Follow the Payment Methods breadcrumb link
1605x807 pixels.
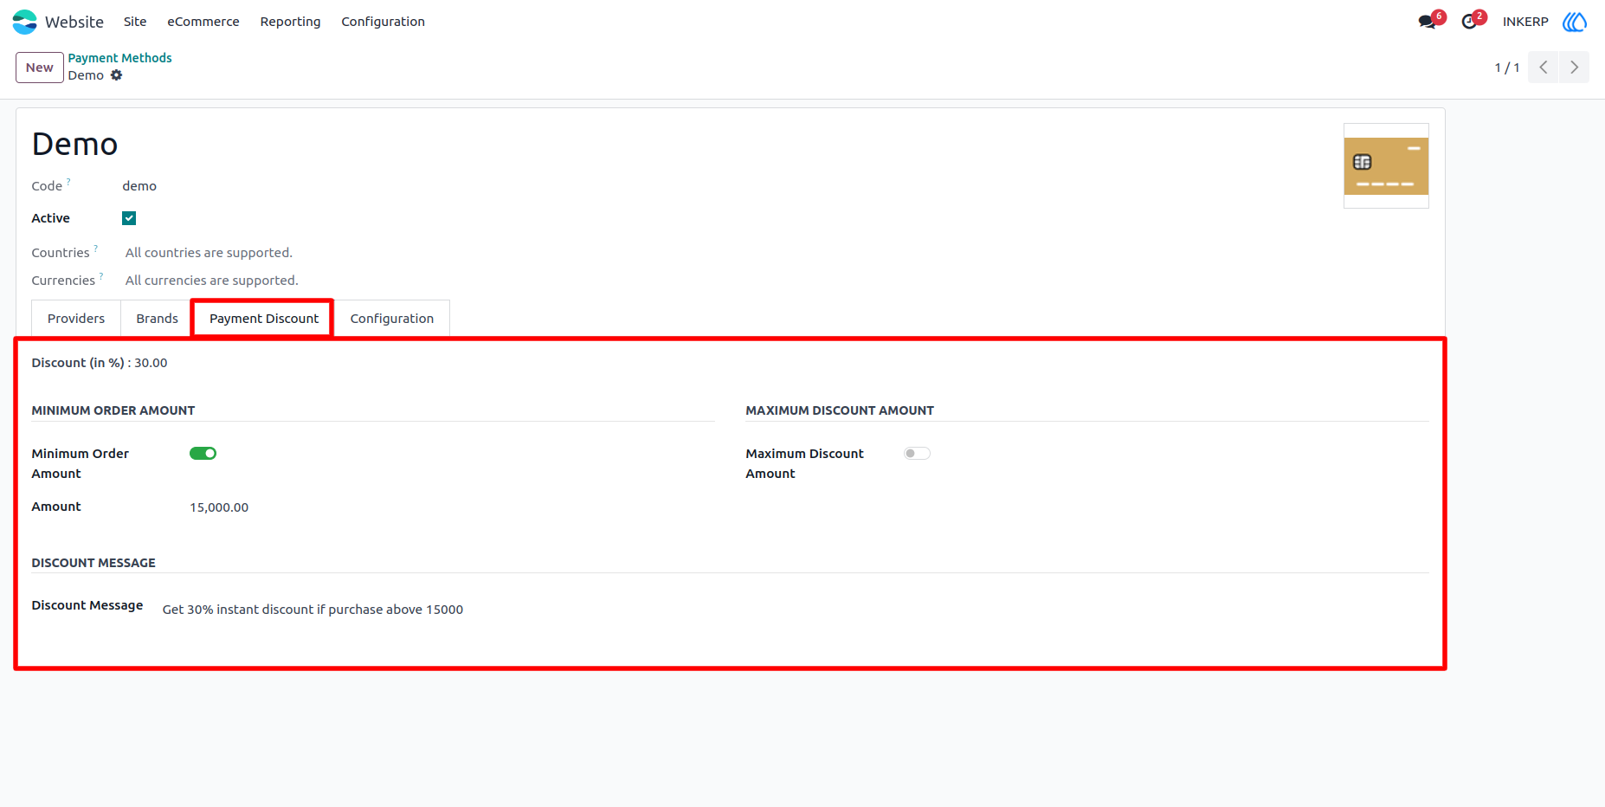tap(120, 58)
